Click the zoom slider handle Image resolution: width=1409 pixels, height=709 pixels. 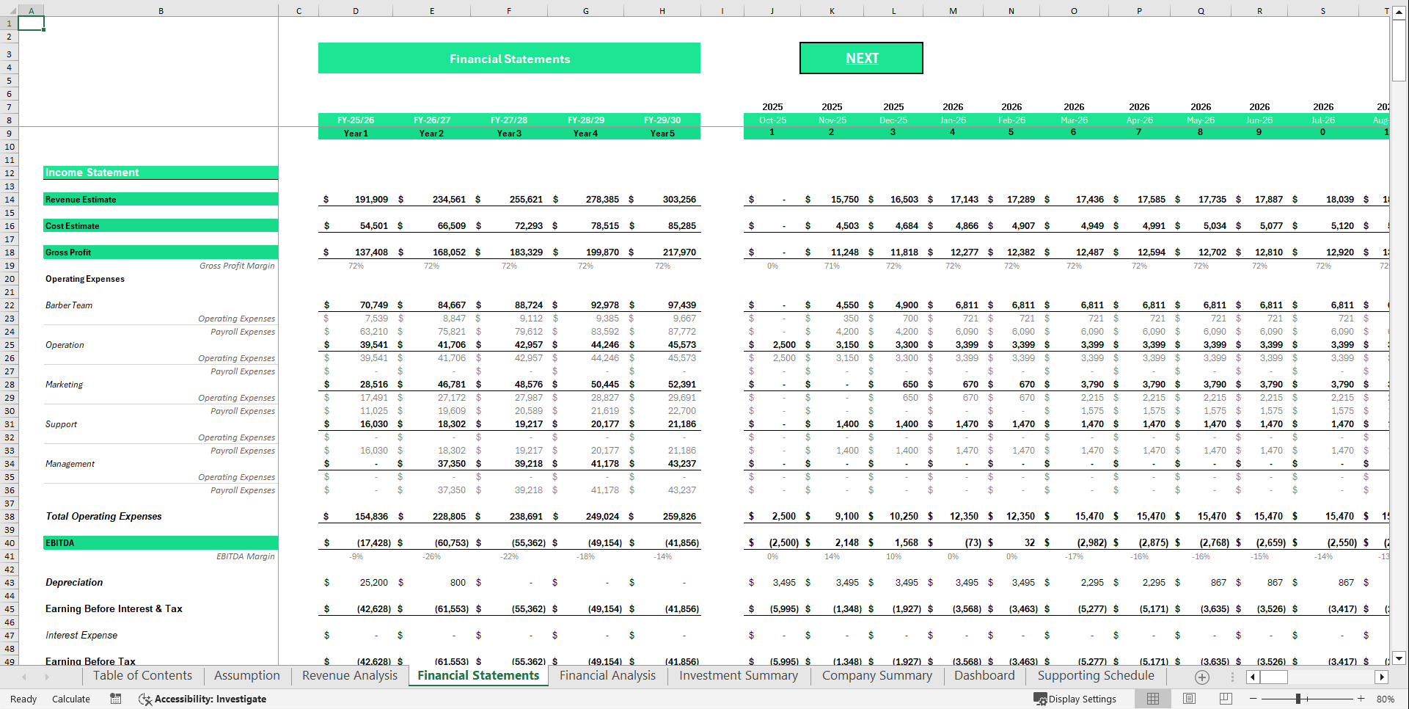tap(1299, 699)
